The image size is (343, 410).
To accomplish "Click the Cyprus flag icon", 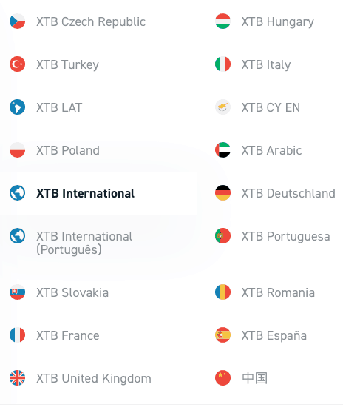I will pyautogui.click(x=223, y=107).
